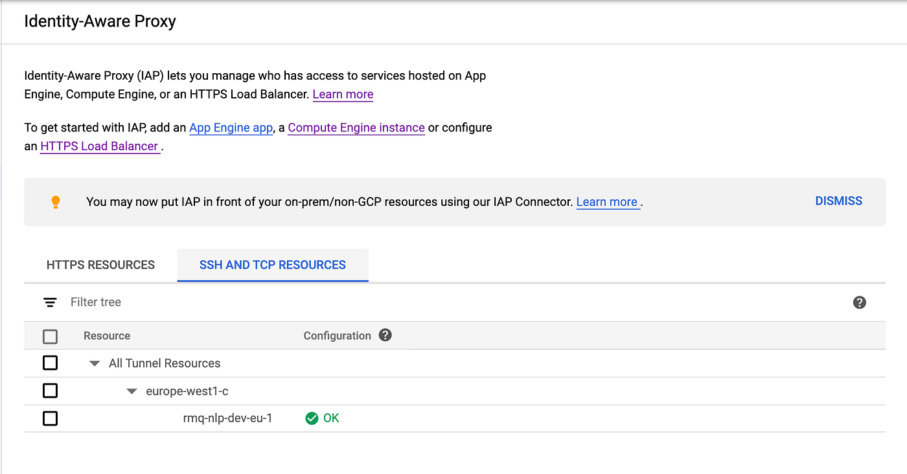Screen dimensions: 907x474
Task: Click the lightbulb tip icon
Action: 56,201
